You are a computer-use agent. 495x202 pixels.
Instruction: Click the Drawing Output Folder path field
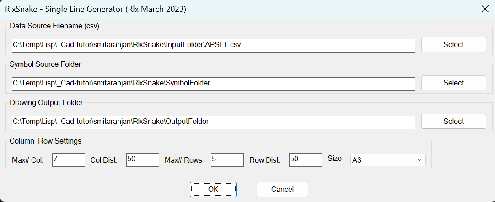point(213,122)
